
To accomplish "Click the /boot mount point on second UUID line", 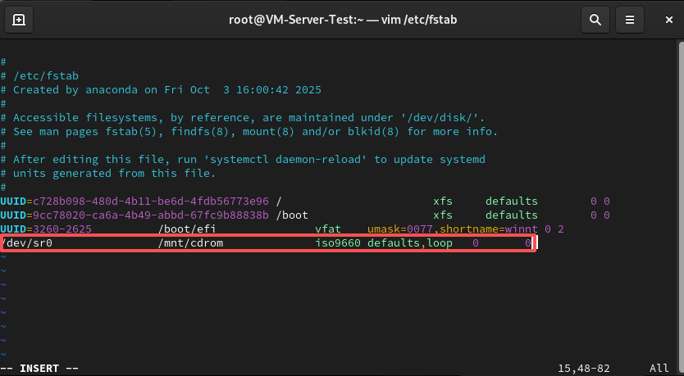I will coord(292,215).
